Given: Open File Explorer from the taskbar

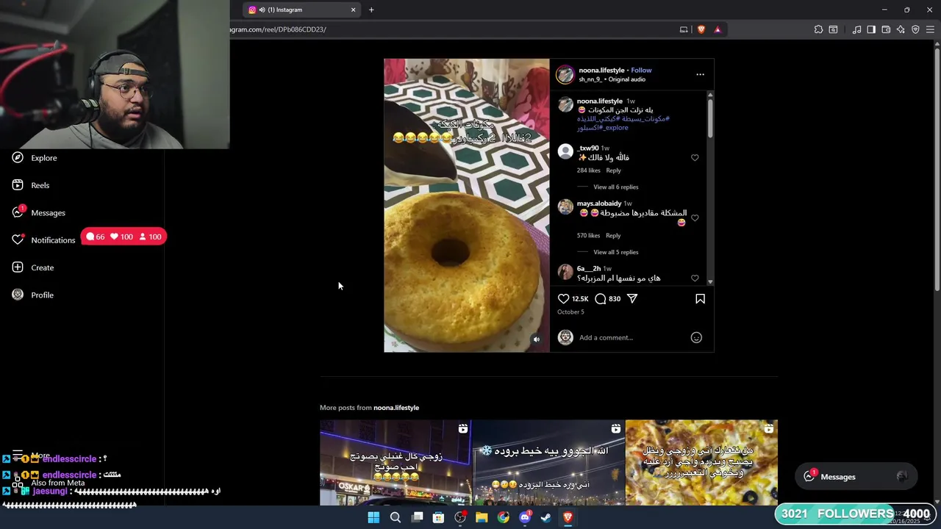Looking at the screenshot, I should click(x=482, y=517).
